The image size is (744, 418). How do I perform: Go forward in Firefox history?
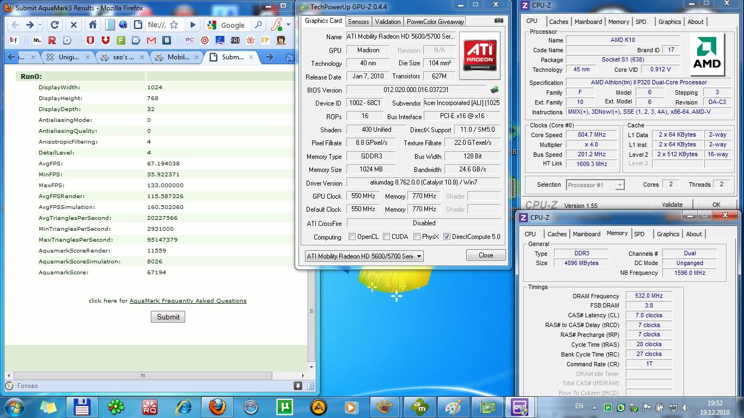point(30,25)
